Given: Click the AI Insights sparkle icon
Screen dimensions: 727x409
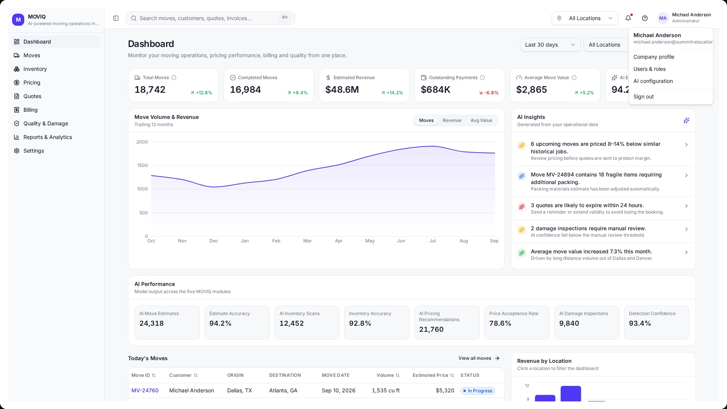Looking at the screenshot, I should coord(686,120).
